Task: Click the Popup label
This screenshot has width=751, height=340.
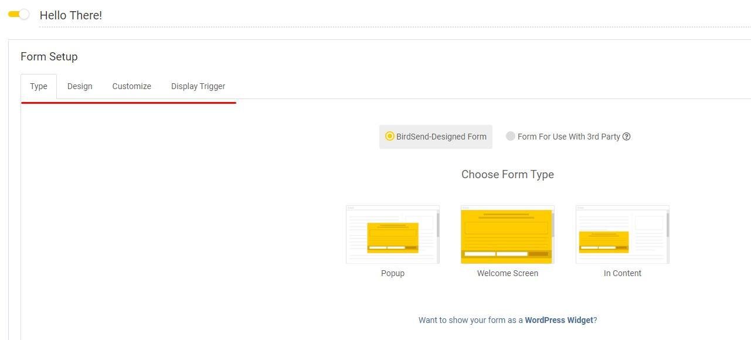Action: point(393,273)
